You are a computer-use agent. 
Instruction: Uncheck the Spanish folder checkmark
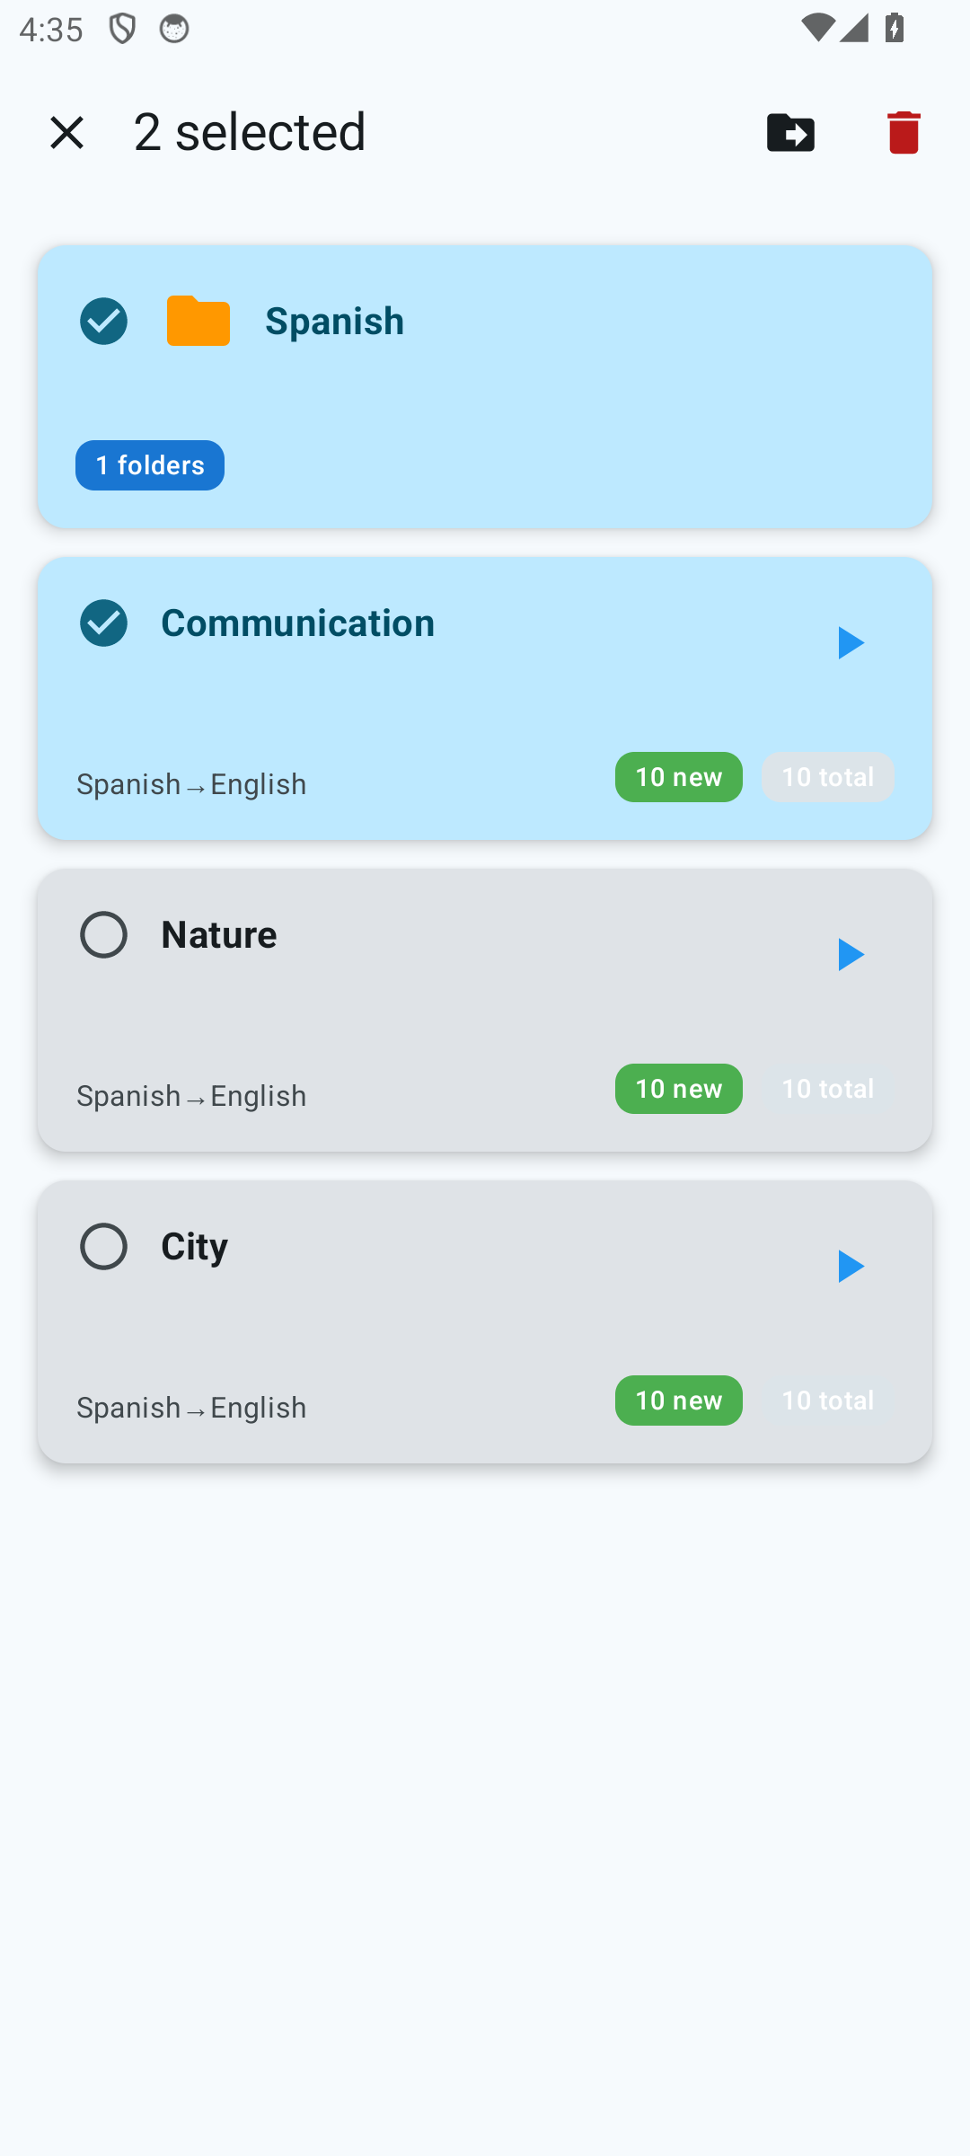click(x=104, y=321)
